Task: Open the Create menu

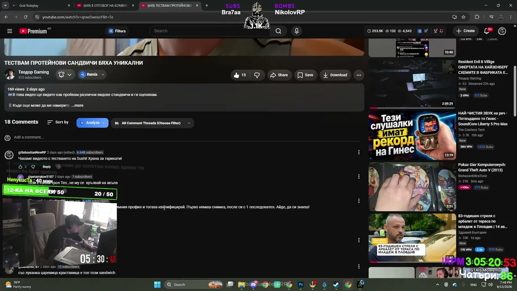Action: [466, 31]
